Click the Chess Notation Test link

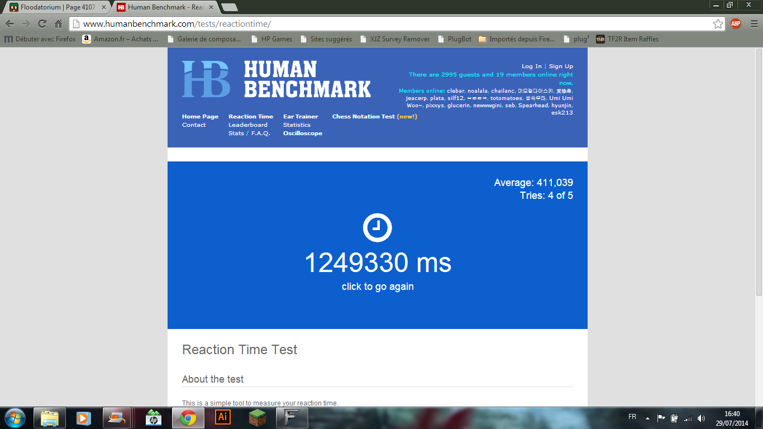pos(363,117)
